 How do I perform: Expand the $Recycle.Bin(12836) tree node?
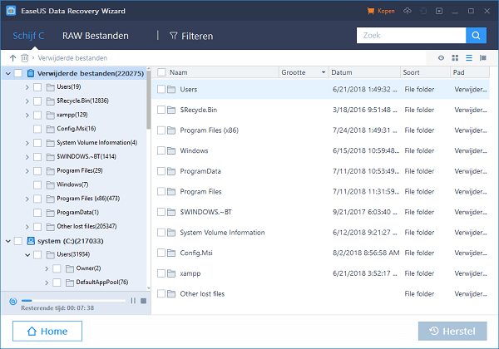pyautogui.click(x=27, y=101)
